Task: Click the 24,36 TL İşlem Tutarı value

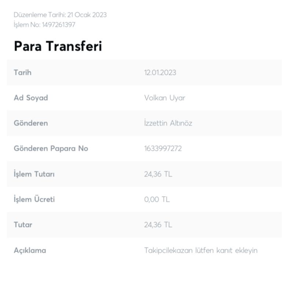Action: pyautogui.click(x=158, y=174)
